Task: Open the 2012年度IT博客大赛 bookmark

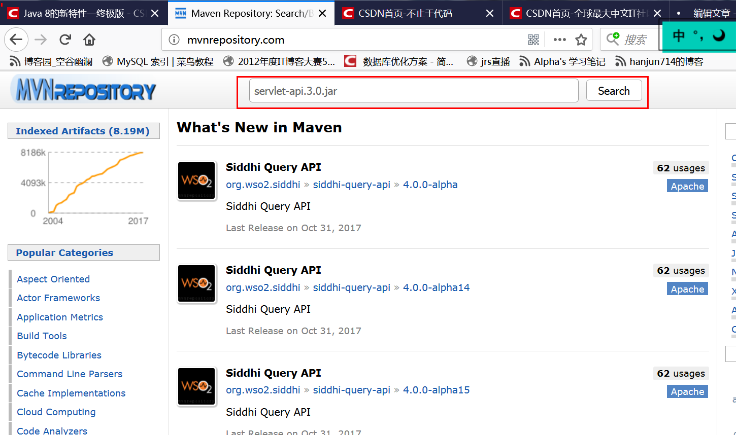Action: click(x=279, y=61)
